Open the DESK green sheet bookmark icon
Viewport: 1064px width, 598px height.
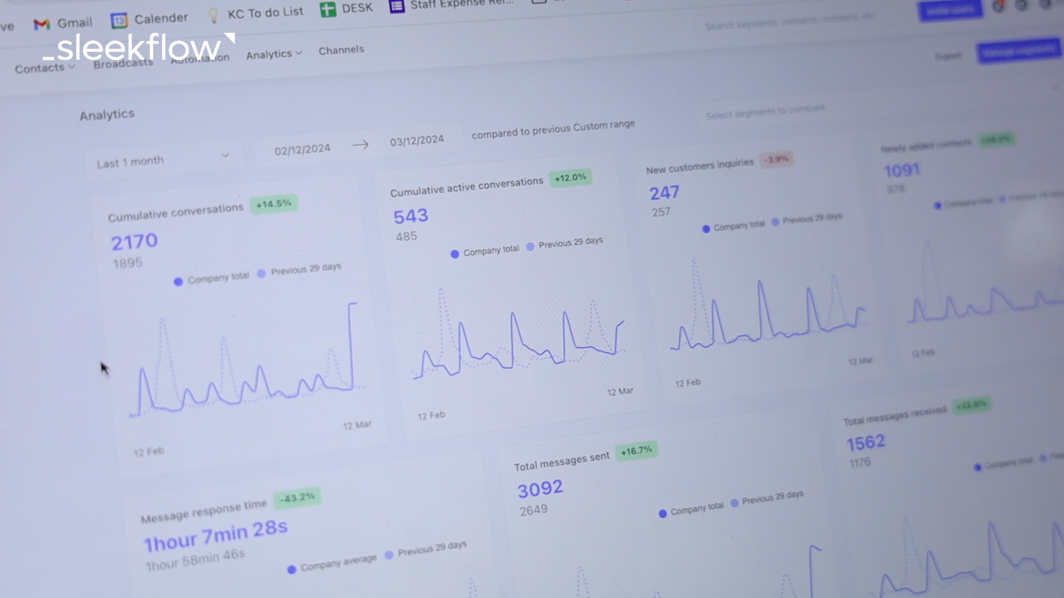coord(328,9)
